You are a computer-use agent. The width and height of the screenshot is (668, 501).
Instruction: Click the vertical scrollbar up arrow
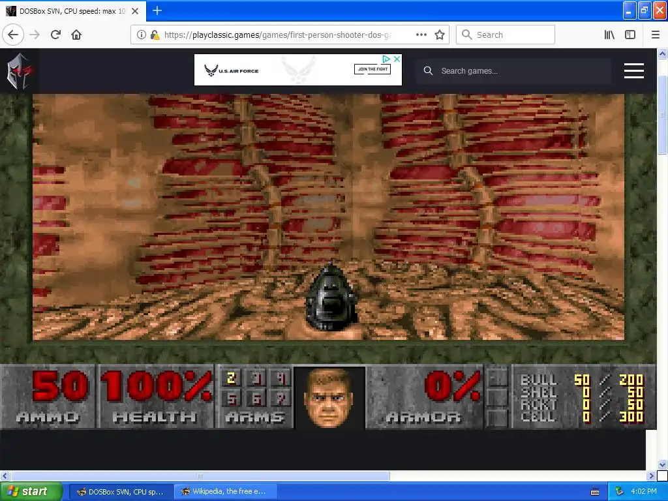pyautogui.click(x=662, y=53)
